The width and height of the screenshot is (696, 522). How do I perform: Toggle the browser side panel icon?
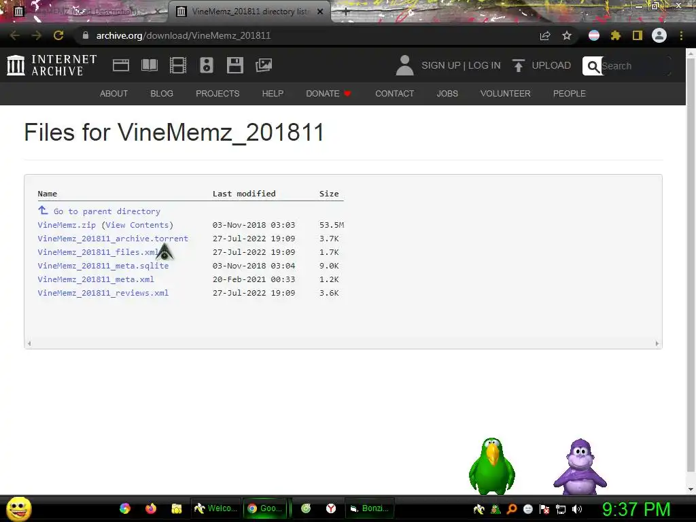(638, 35)
